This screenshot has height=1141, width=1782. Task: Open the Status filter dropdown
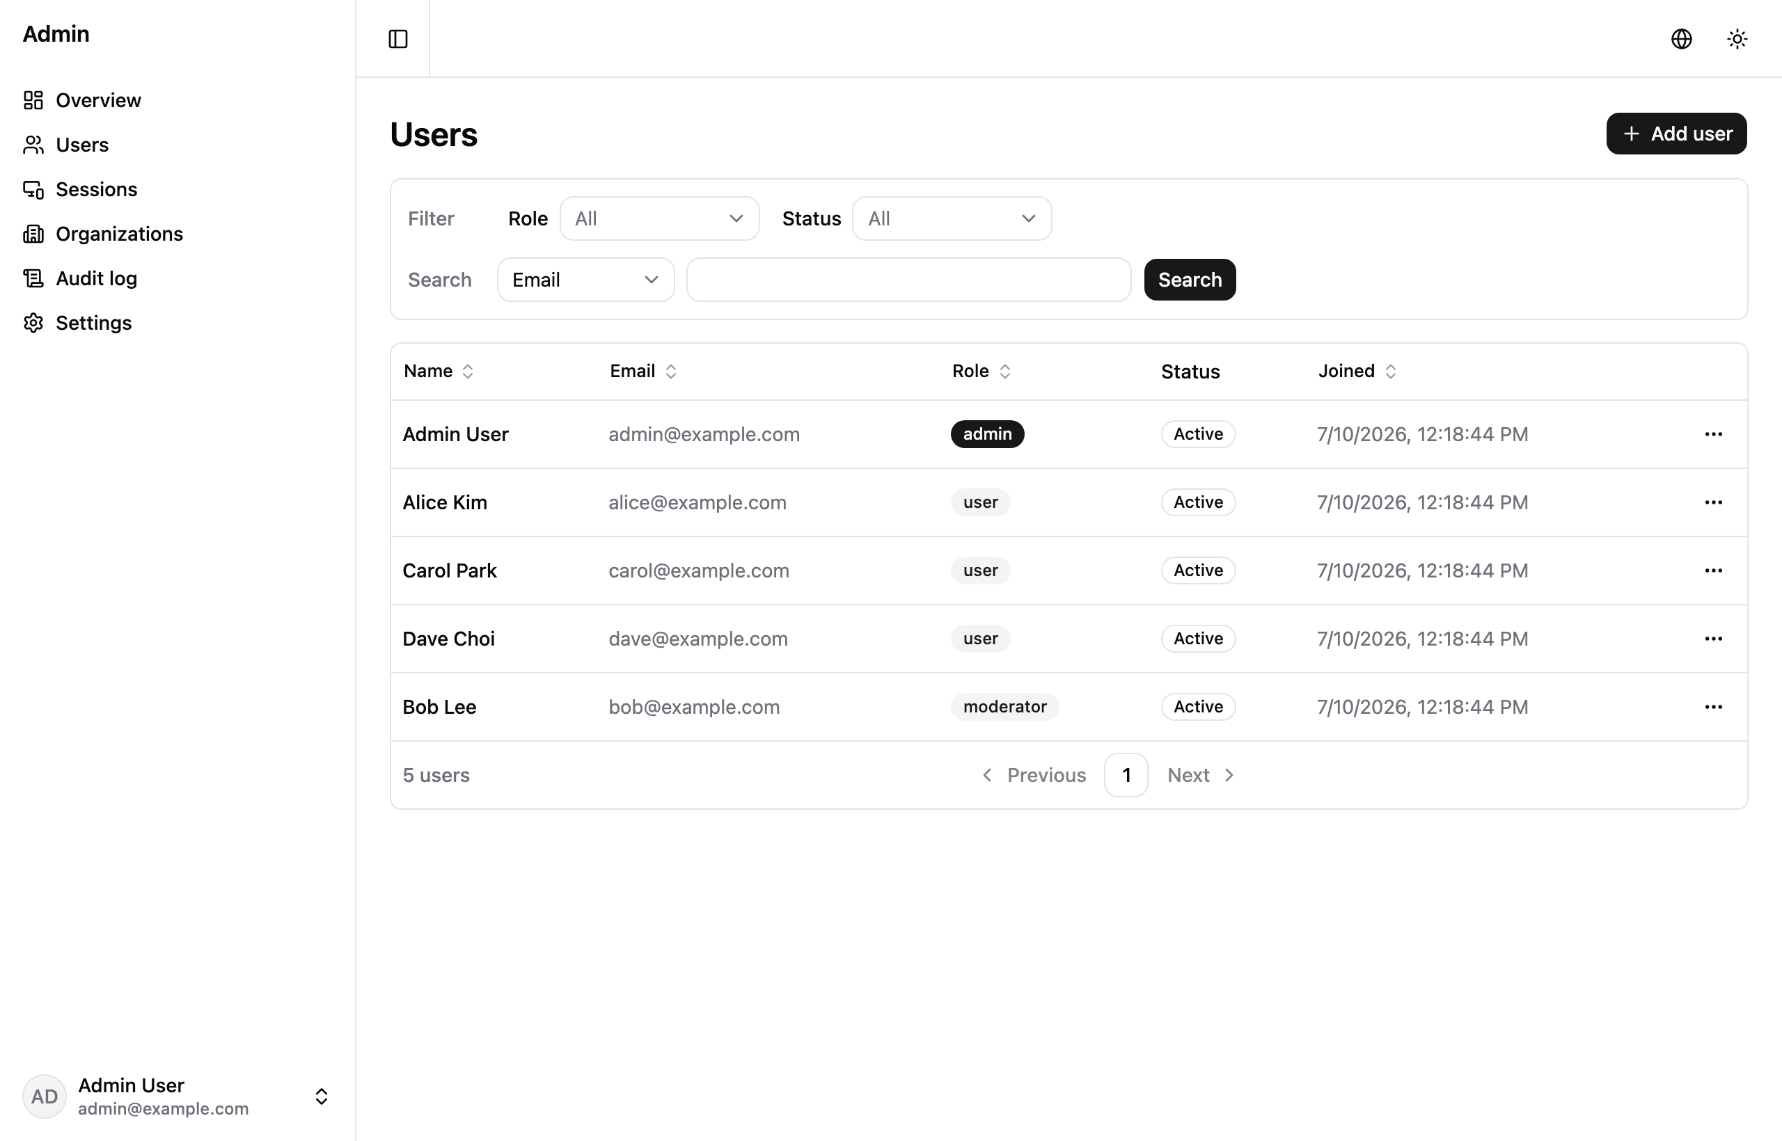(952, 218)
